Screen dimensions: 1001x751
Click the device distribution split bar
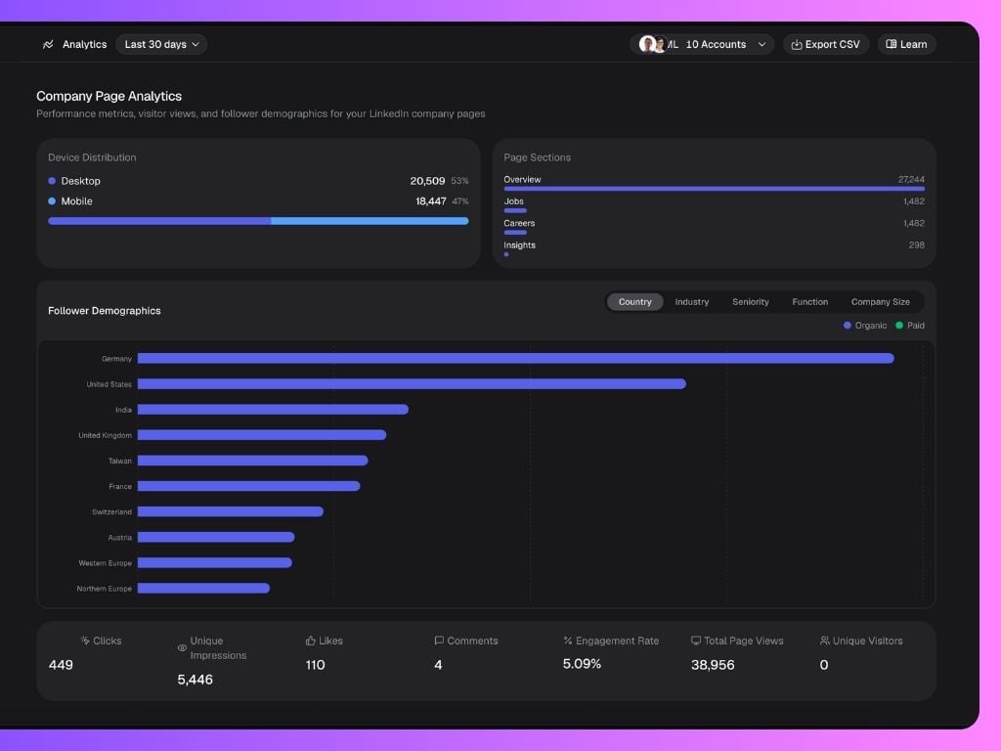click(x=258, y=221)
